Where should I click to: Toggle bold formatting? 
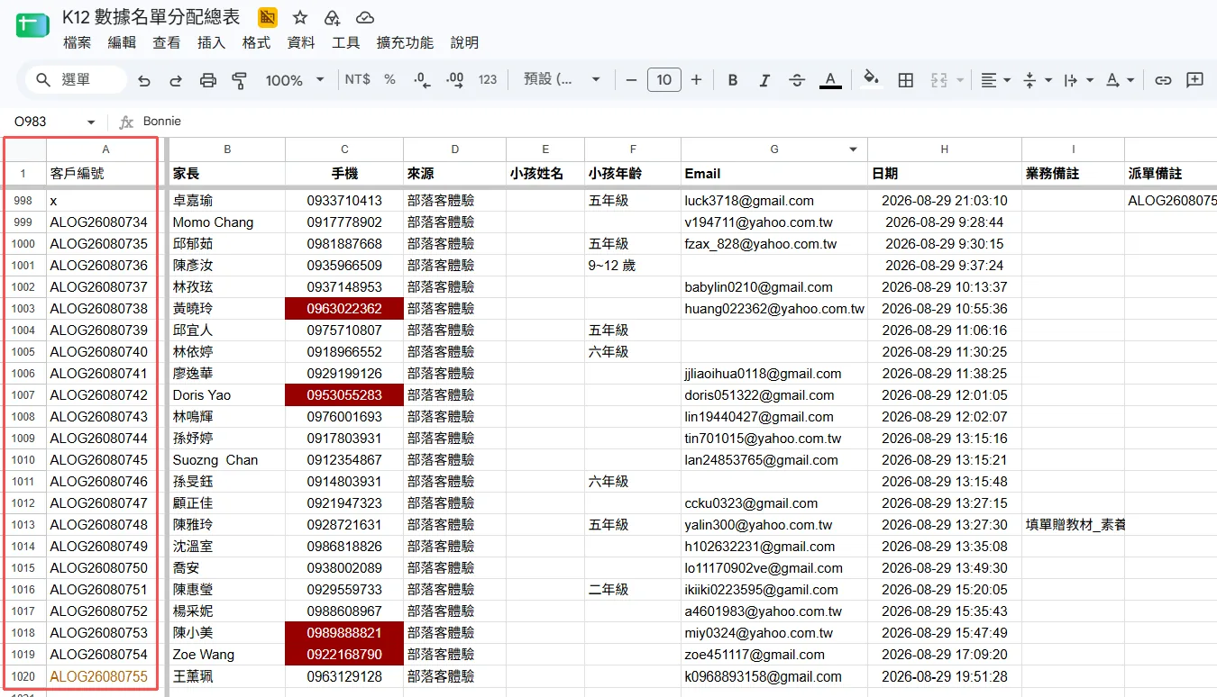[733, 80]
